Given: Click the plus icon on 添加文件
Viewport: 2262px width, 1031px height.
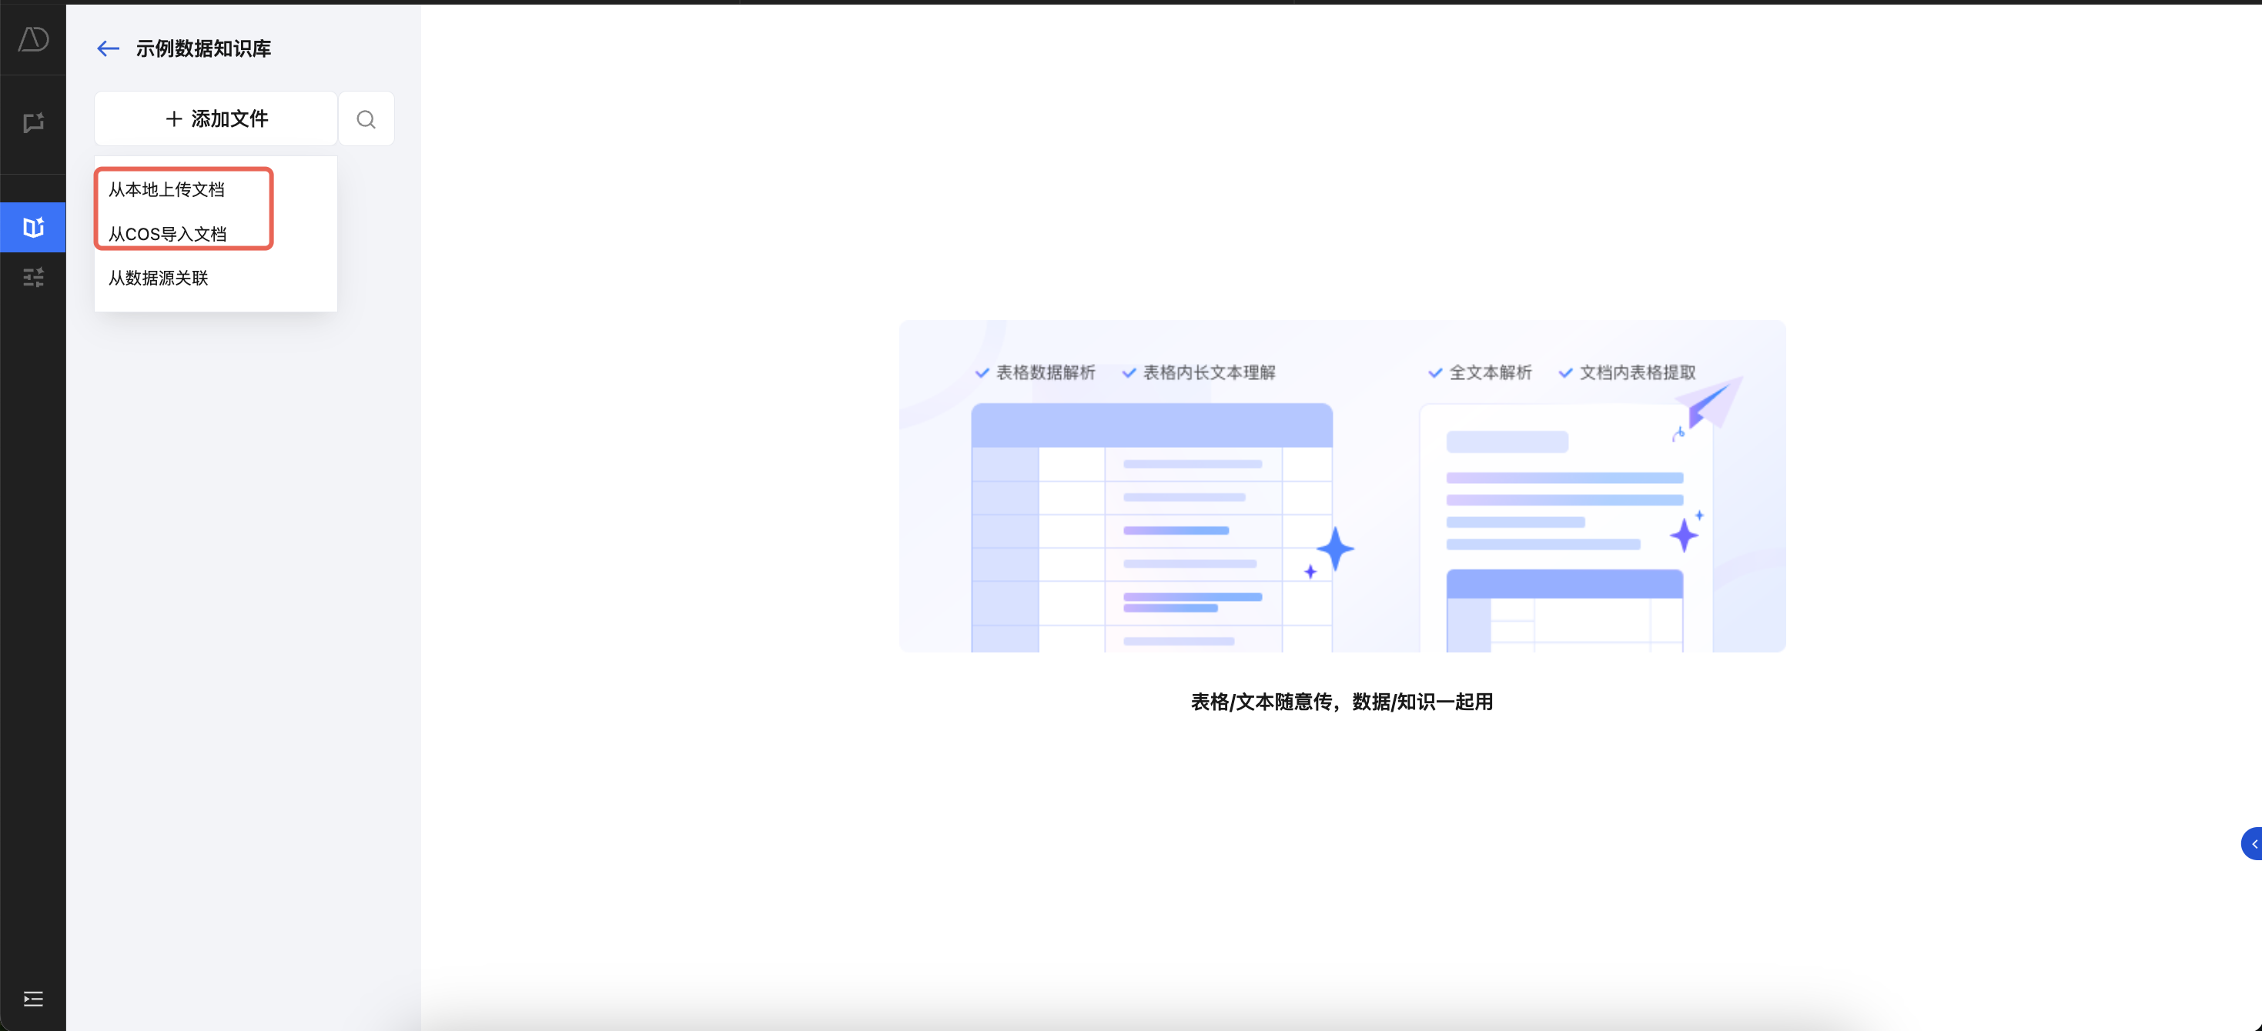Looking at the screenshot, I should click(174, 119).
